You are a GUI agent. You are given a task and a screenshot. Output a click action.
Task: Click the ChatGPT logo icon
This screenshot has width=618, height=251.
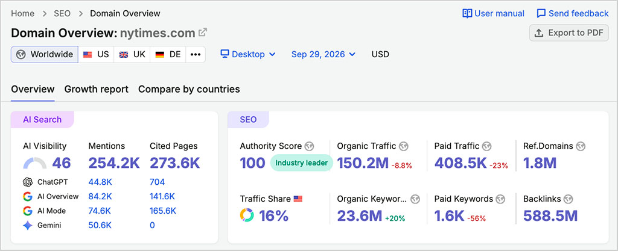(28, 182)
